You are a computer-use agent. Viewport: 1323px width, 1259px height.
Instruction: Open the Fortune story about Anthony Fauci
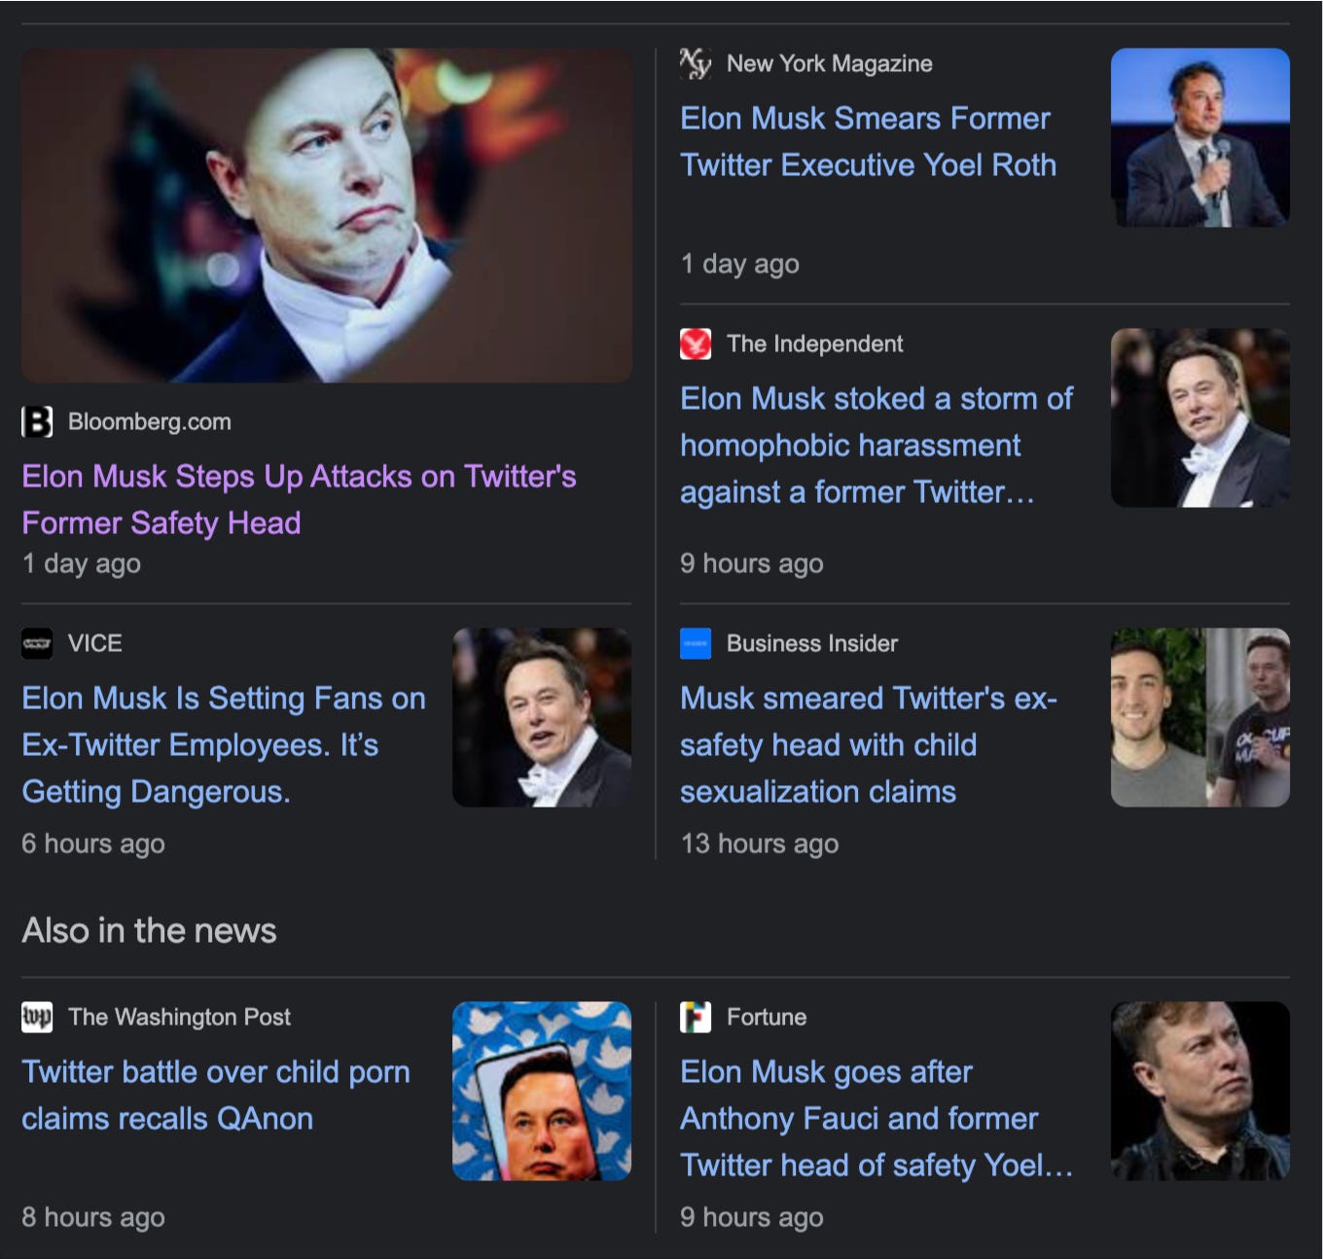pyautogui.click(x=876, y=1119)
